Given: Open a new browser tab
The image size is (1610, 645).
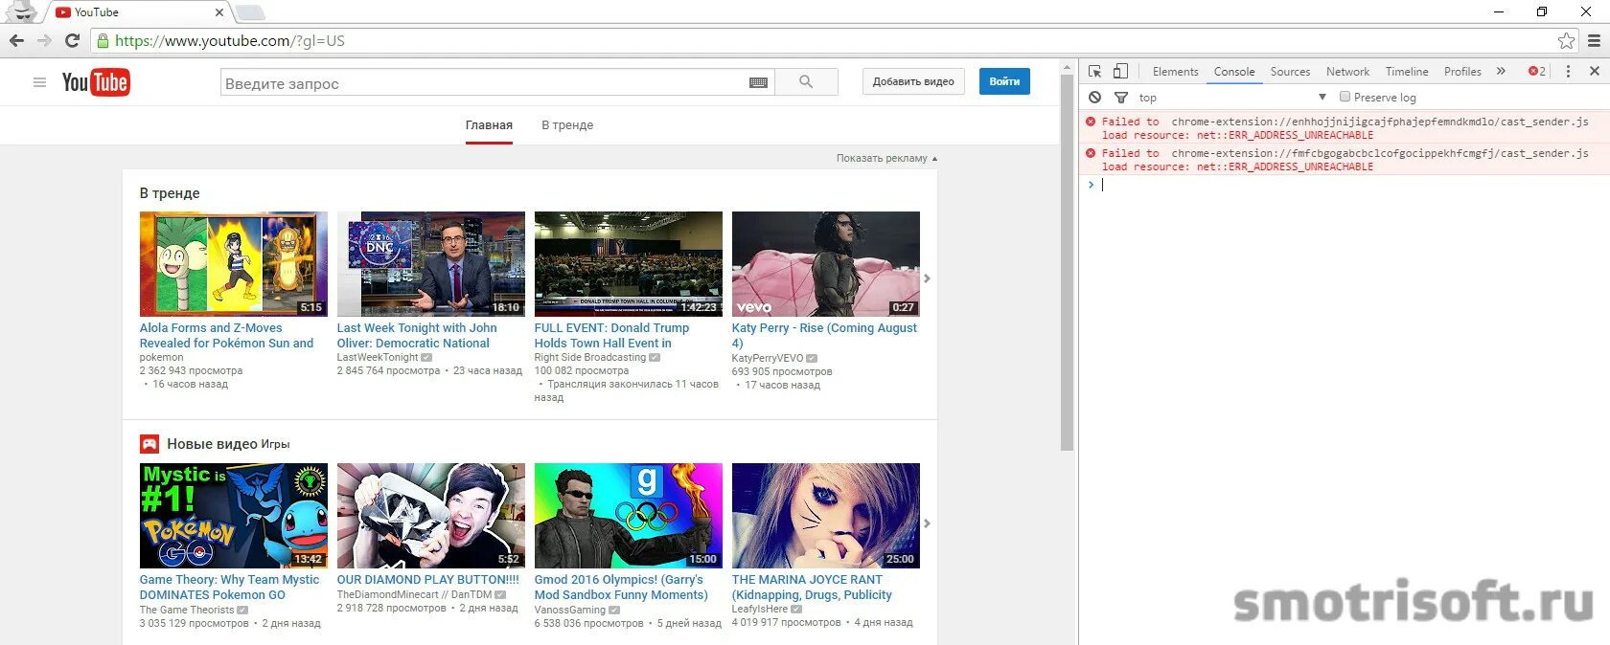Looking at the screenshot, I should pyautogui.click(x=250, y=12).
